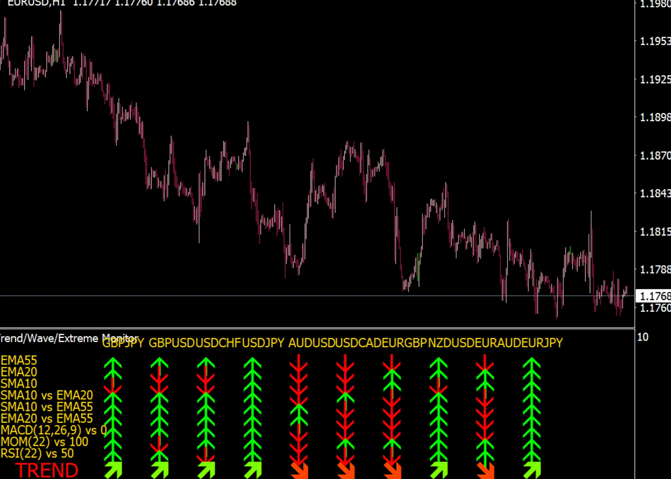Click the EMA20 vs EMA55 label

click(x=46, y=419)
